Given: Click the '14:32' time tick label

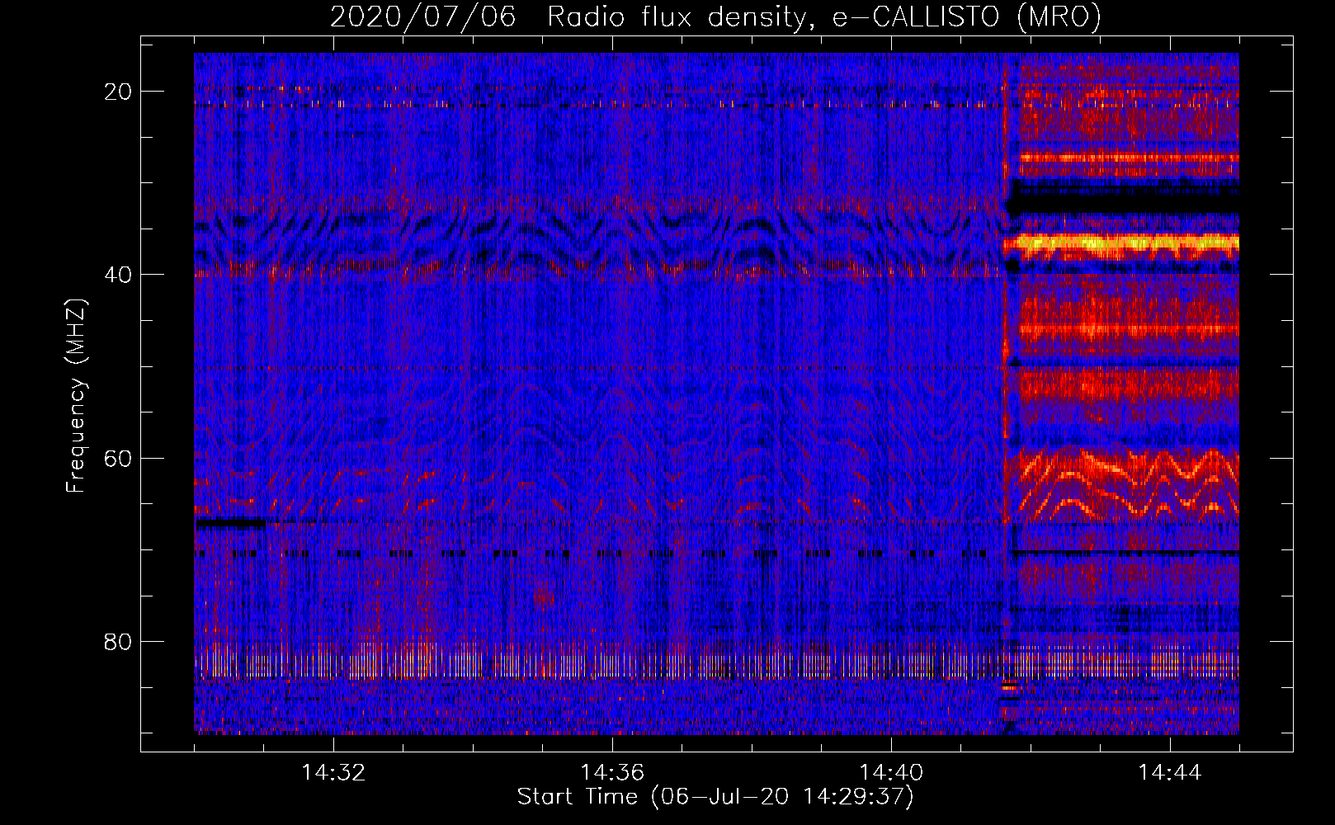Looking at the screenshot, I should pos(333,773).
